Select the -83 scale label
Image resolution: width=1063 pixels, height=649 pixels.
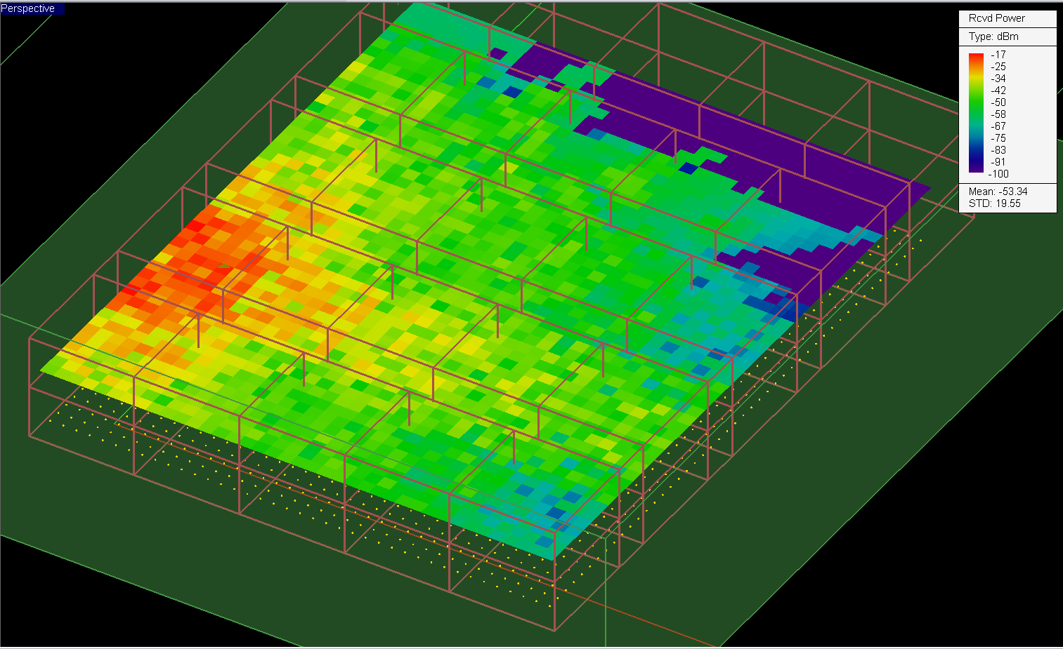[x=998, y=150]
